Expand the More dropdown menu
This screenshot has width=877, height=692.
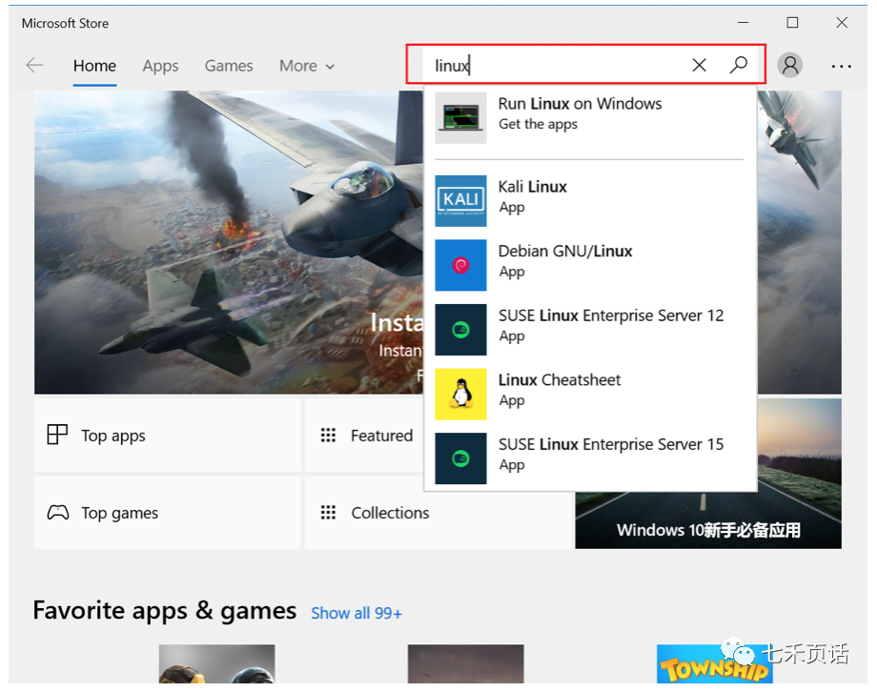[x=307, y=66]
